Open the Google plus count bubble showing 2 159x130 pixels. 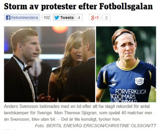106,18
